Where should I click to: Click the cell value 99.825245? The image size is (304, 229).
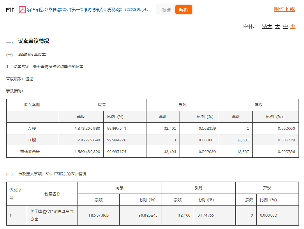point(148,215)
